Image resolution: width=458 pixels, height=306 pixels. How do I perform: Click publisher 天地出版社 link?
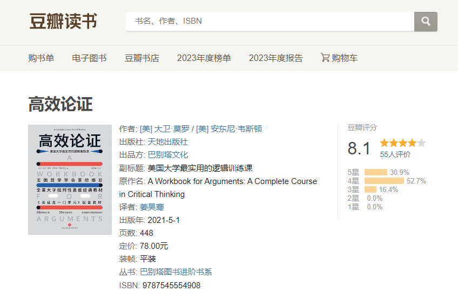(167, 142)
